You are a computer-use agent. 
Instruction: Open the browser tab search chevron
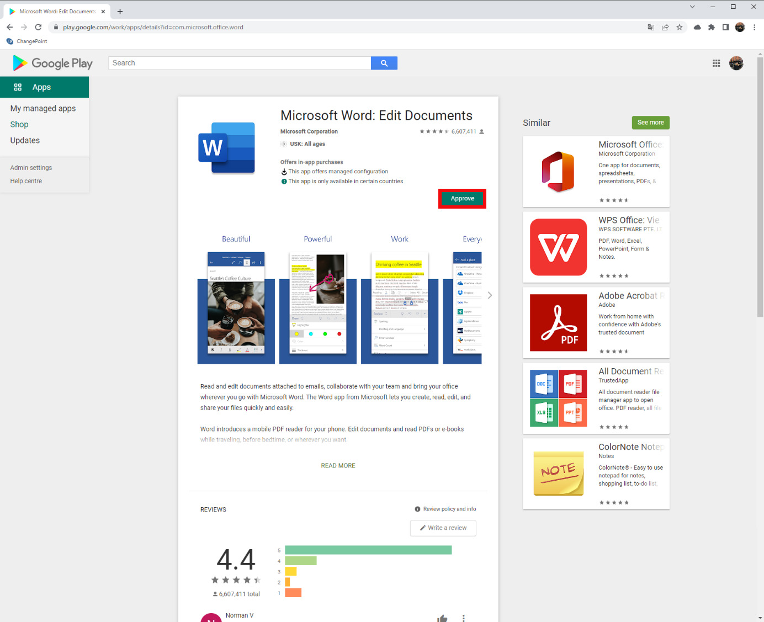[692, 7]
